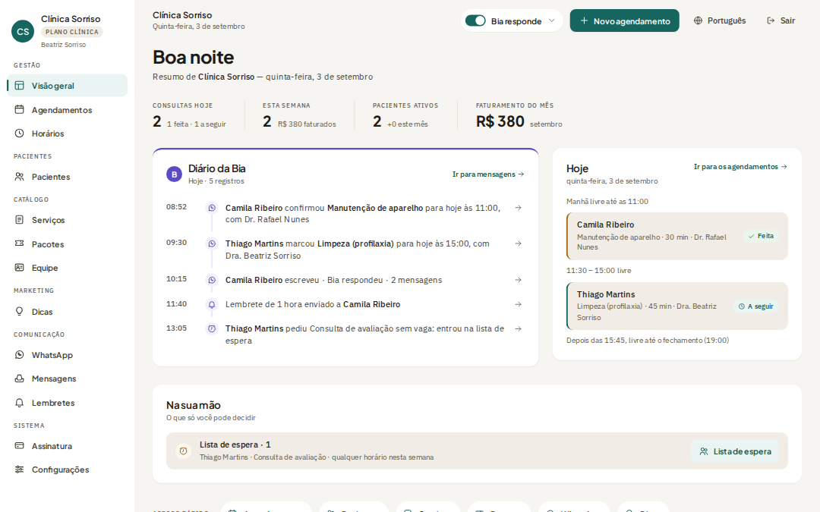Click the purple B avatar of Diário da Bia
The width and height of the screenshot is (820, 512).
[x=174, y=174]
